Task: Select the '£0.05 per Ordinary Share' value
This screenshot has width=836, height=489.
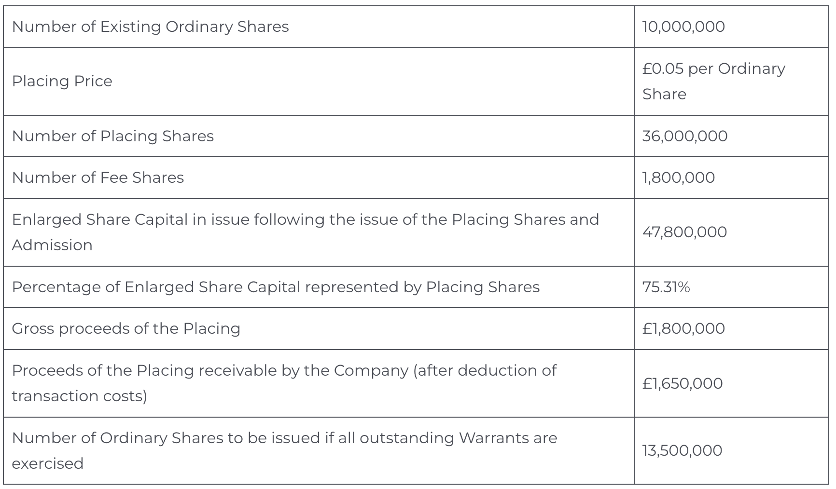Action: tap(713, 81)
